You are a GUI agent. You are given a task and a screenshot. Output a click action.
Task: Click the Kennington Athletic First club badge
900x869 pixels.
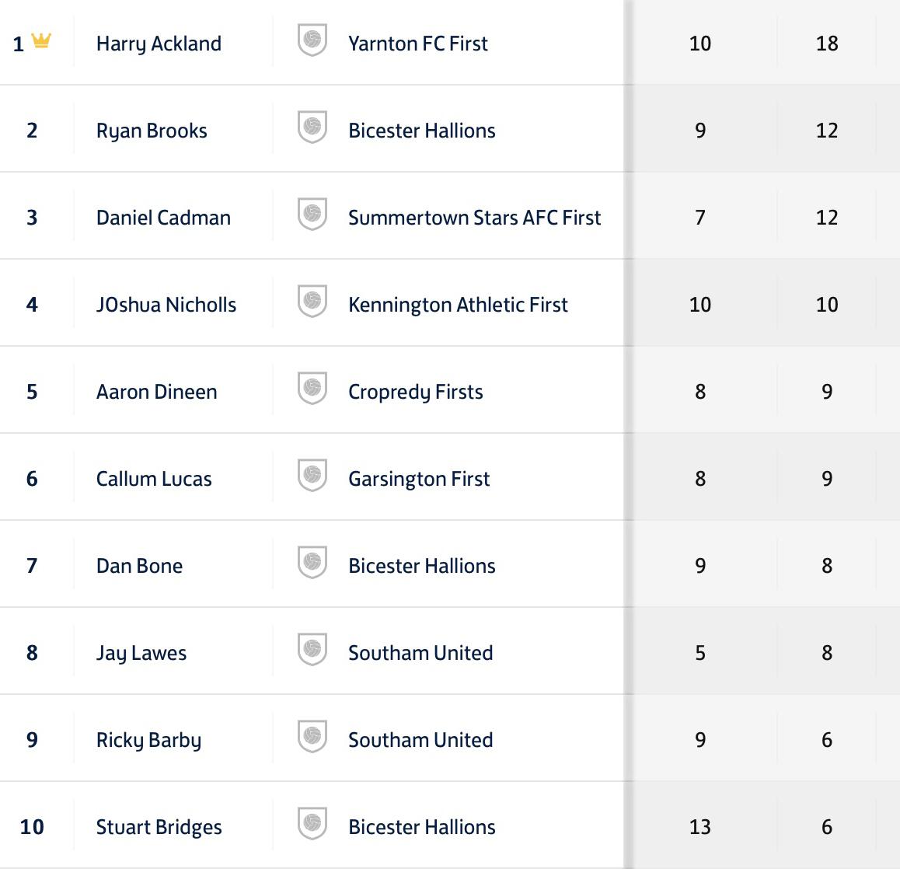click(312, 302)
